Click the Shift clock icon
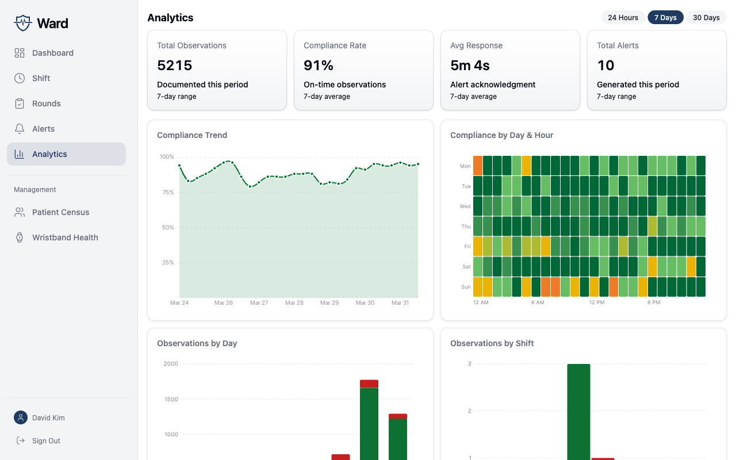The width and height of the screenshot is (736, 460). coord(20,78)
